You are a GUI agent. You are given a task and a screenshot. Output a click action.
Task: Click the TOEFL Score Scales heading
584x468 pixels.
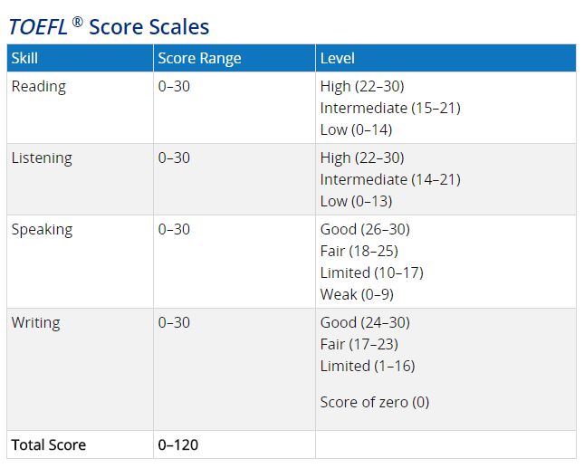click(x=109, y=26)
